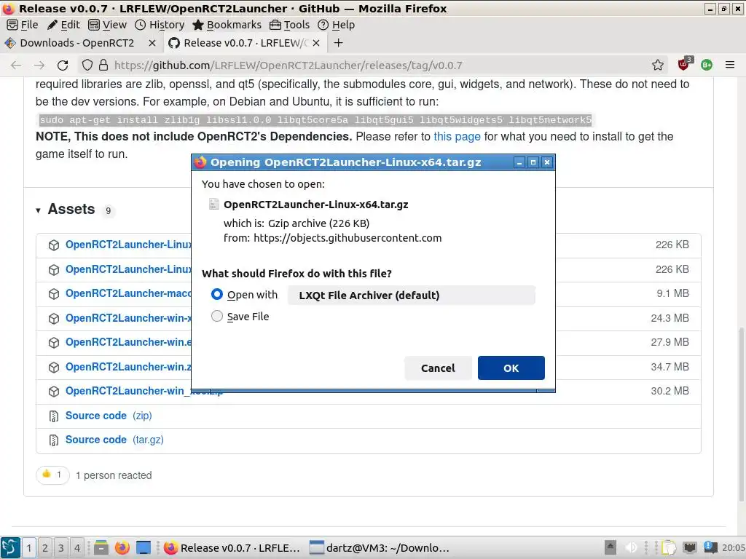Switch to Downloads - OpenRCT2 tab

tap(76, 43)
